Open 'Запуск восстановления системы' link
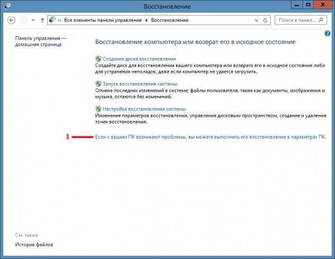Image resolution: width=335 pixels, height=259 pixels. [140, 84]
